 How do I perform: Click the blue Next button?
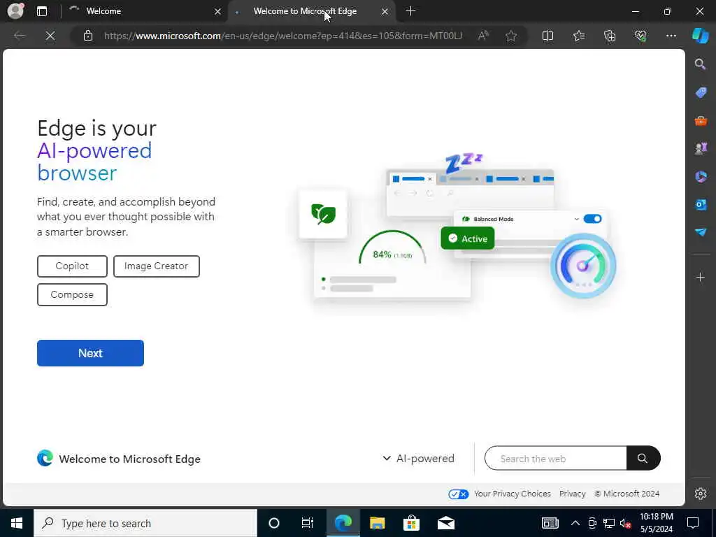click(90, 353)
